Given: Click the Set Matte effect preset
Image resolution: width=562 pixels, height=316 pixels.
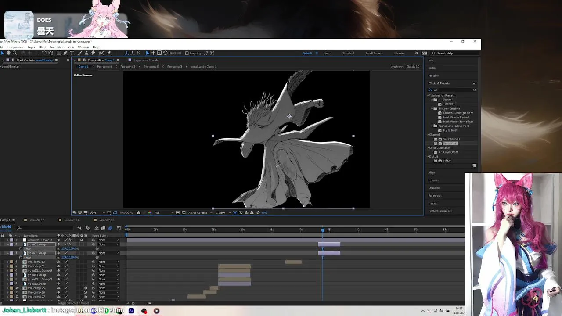Looking at the screenshot, I should pos(450,144).
